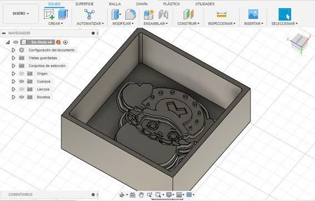Open the DISEÑO workspace dropdown
Viewport: 315px width, 201px height.
[x=21, y=13]
